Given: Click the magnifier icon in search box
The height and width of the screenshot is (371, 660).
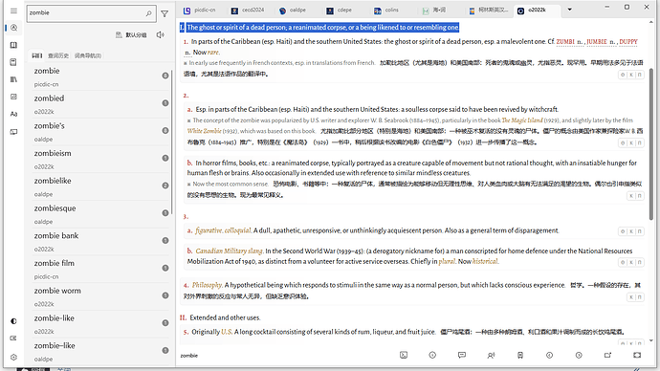Looking at the screenshot, I should (148, 13).
